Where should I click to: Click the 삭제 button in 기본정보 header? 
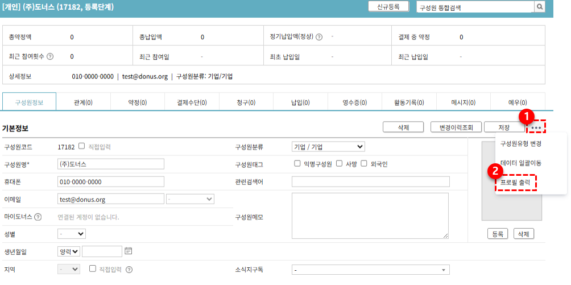(x=403, y=127)
